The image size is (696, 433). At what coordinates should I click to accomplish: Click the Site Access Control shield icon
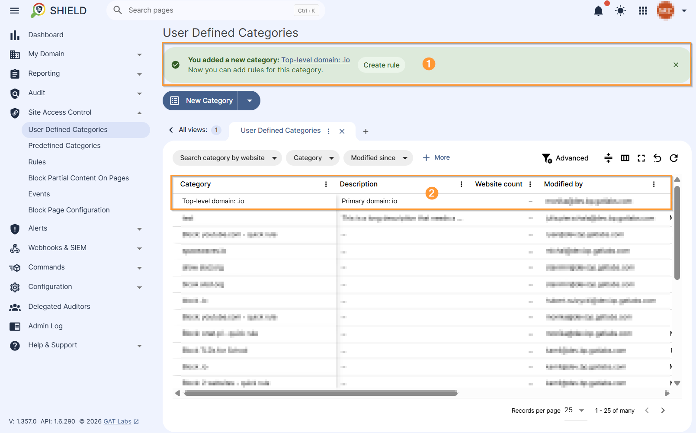point(15,113)
